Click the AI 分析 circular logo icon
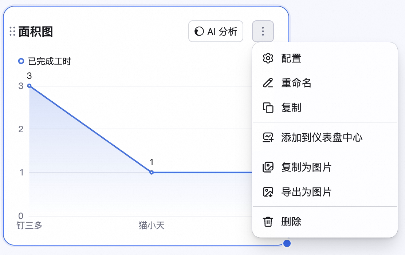 click(199, 32)
